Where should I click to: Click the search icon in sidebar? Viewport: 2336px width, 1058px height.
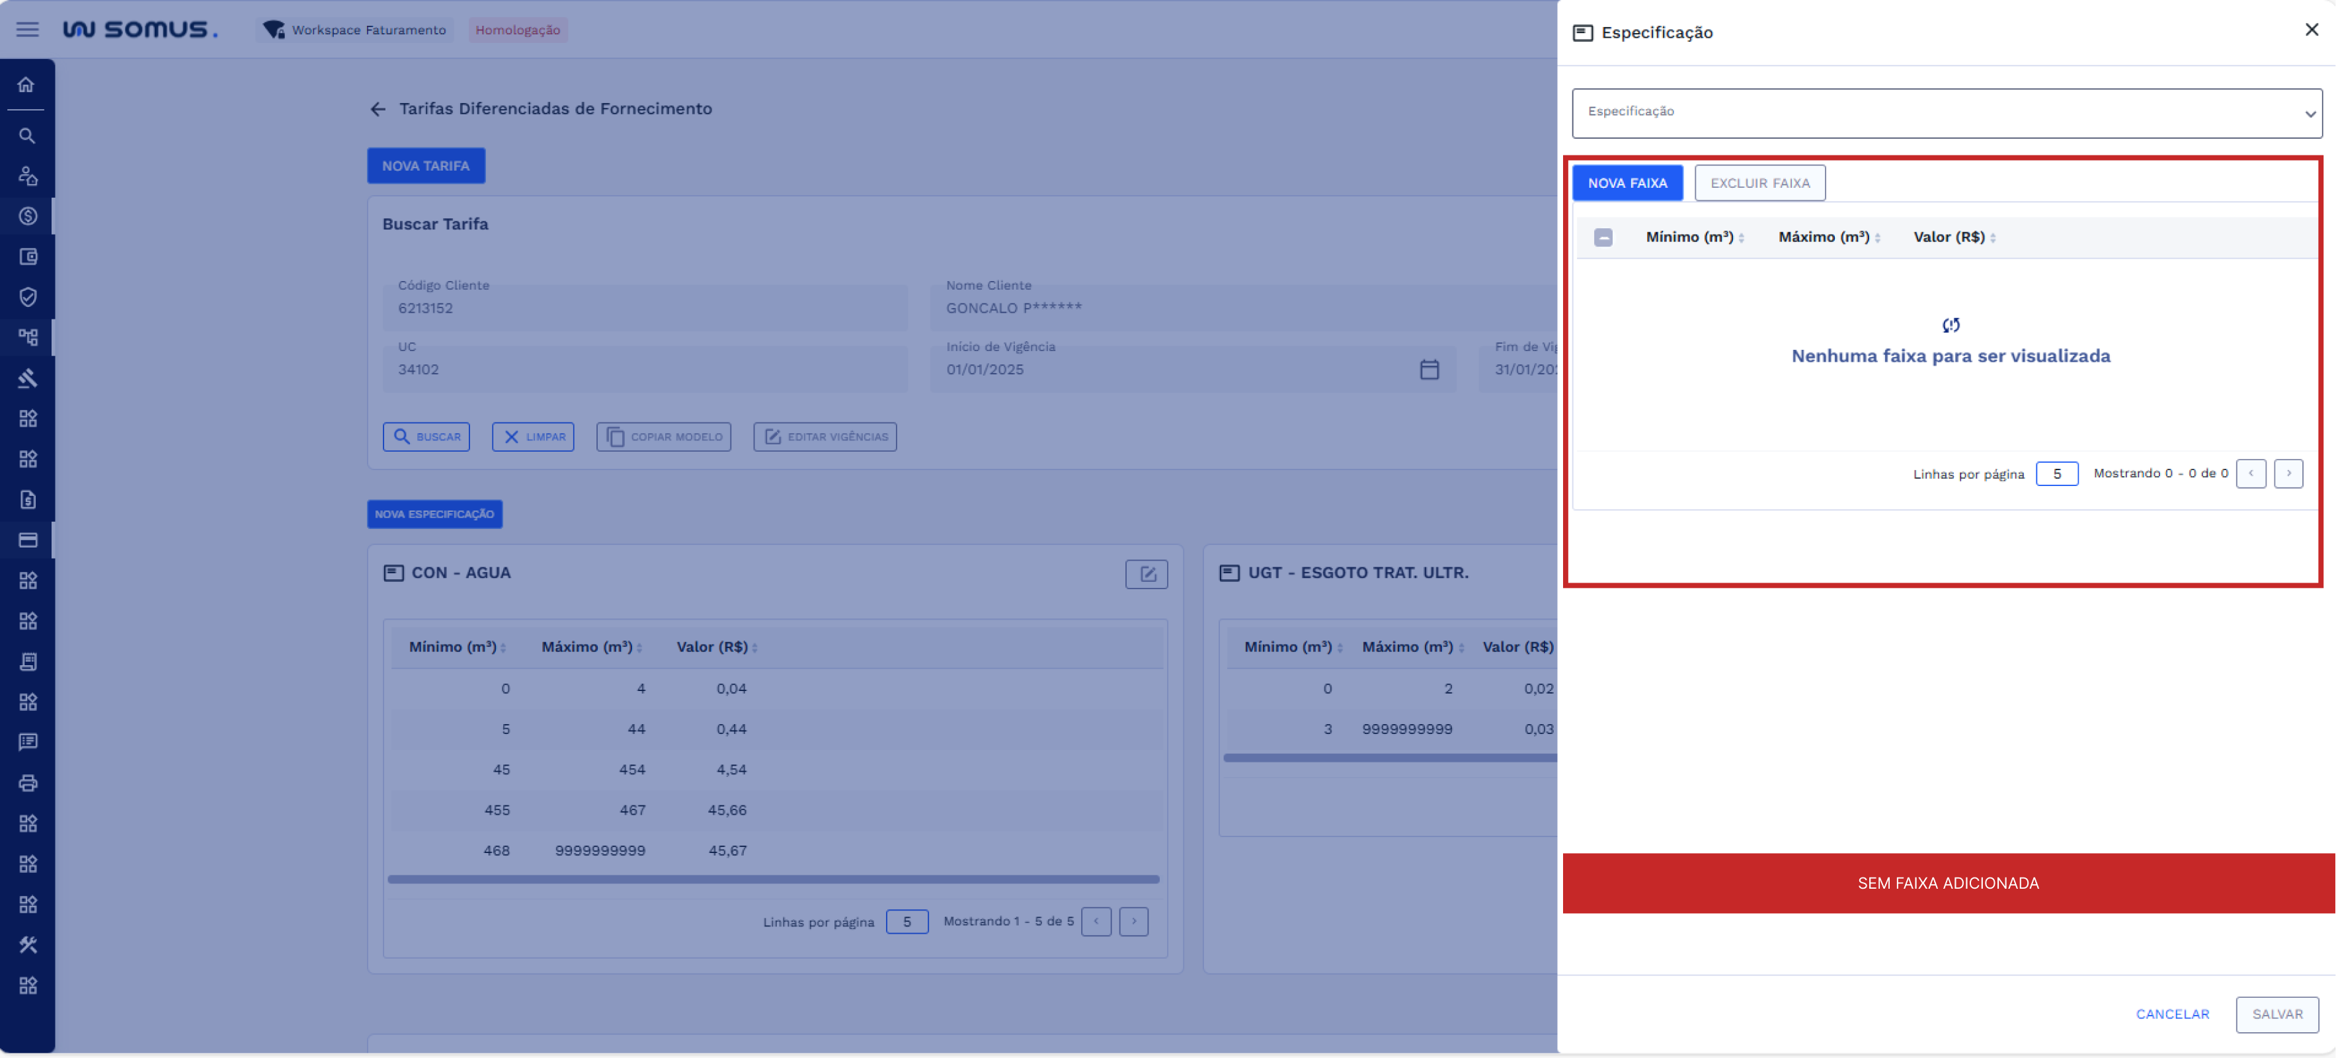click(x=27, y=136)
